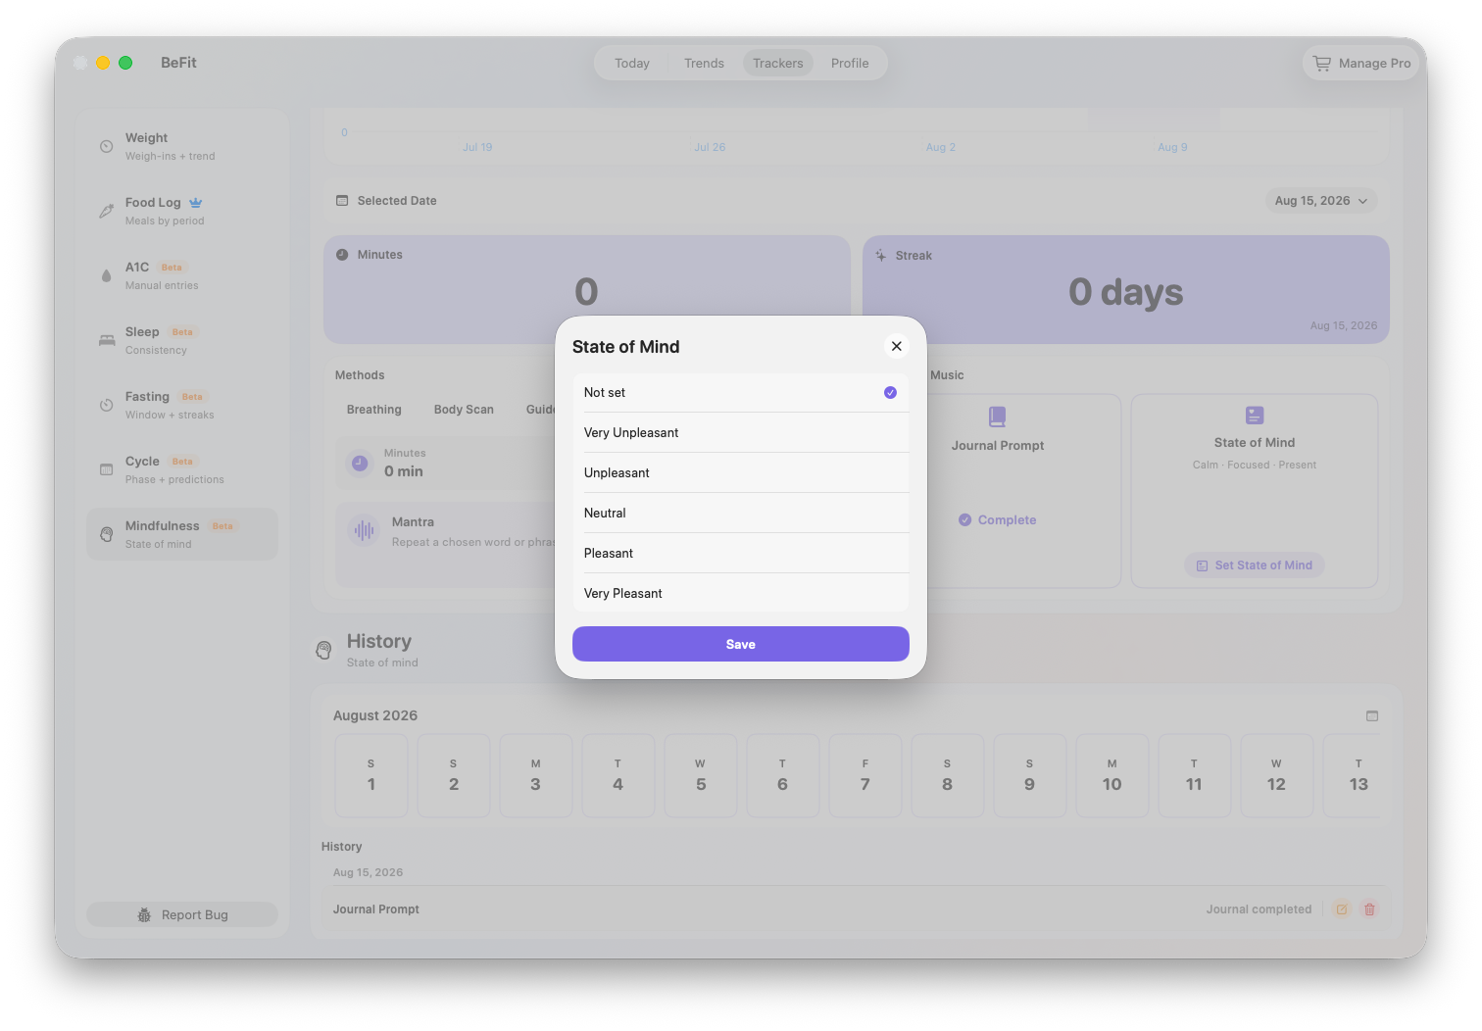Select Wednesday August 12 in calendar
The image size is (1482, 1031).
pyautogui.click(x=1277, y=776)
